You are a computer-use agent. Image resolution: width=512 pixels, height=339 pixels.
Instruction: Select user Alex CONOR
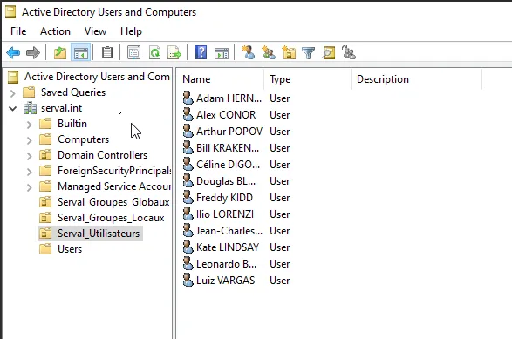point(226,115)
